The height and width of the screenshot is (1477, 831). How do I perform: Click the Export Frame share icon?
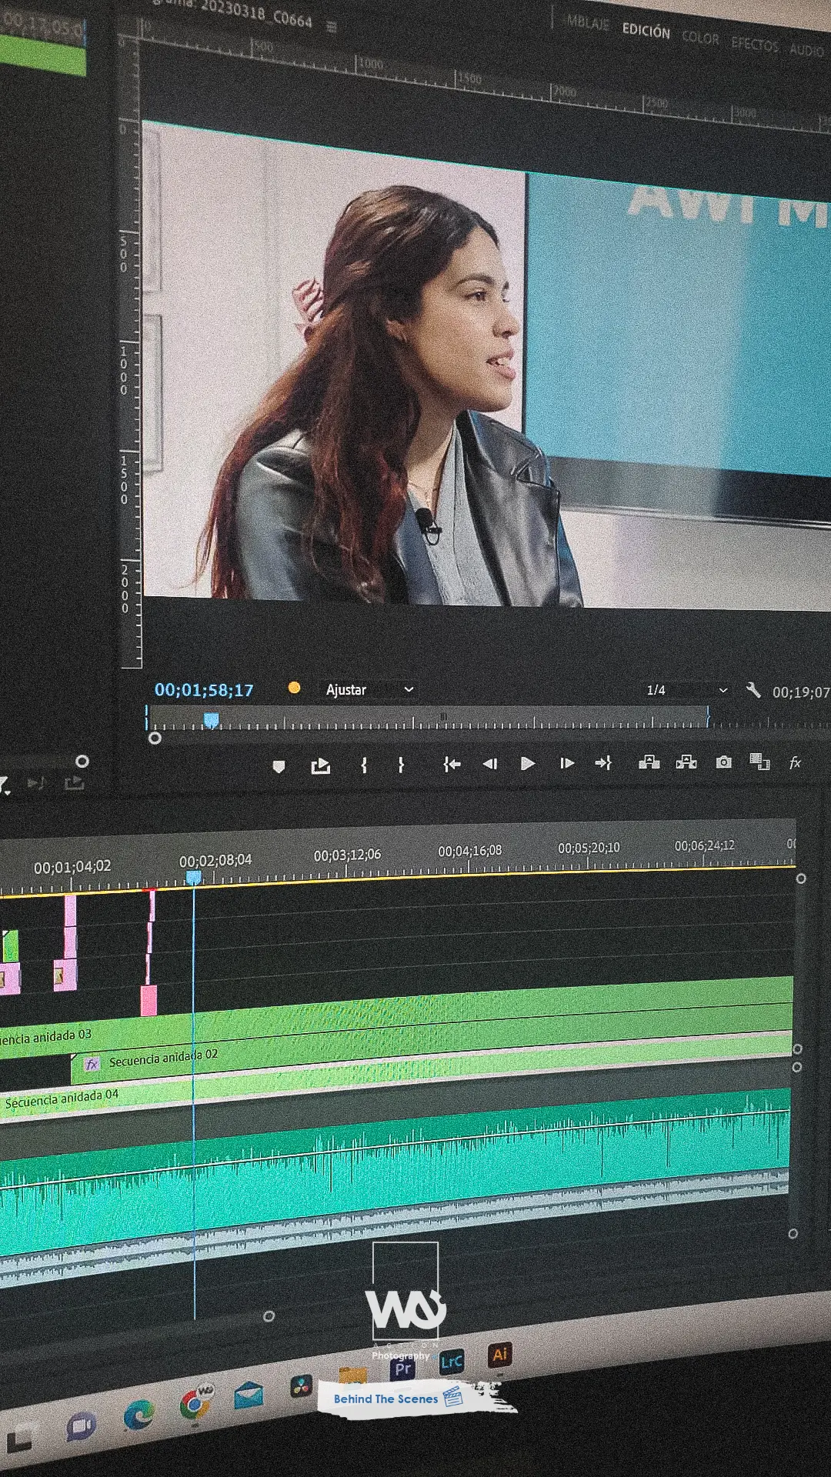321,765
